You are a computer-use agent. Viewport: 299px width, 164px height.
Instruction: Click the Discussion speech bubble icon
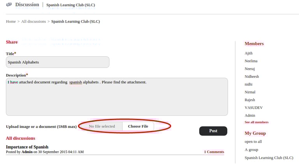click(x=9, y=5)
